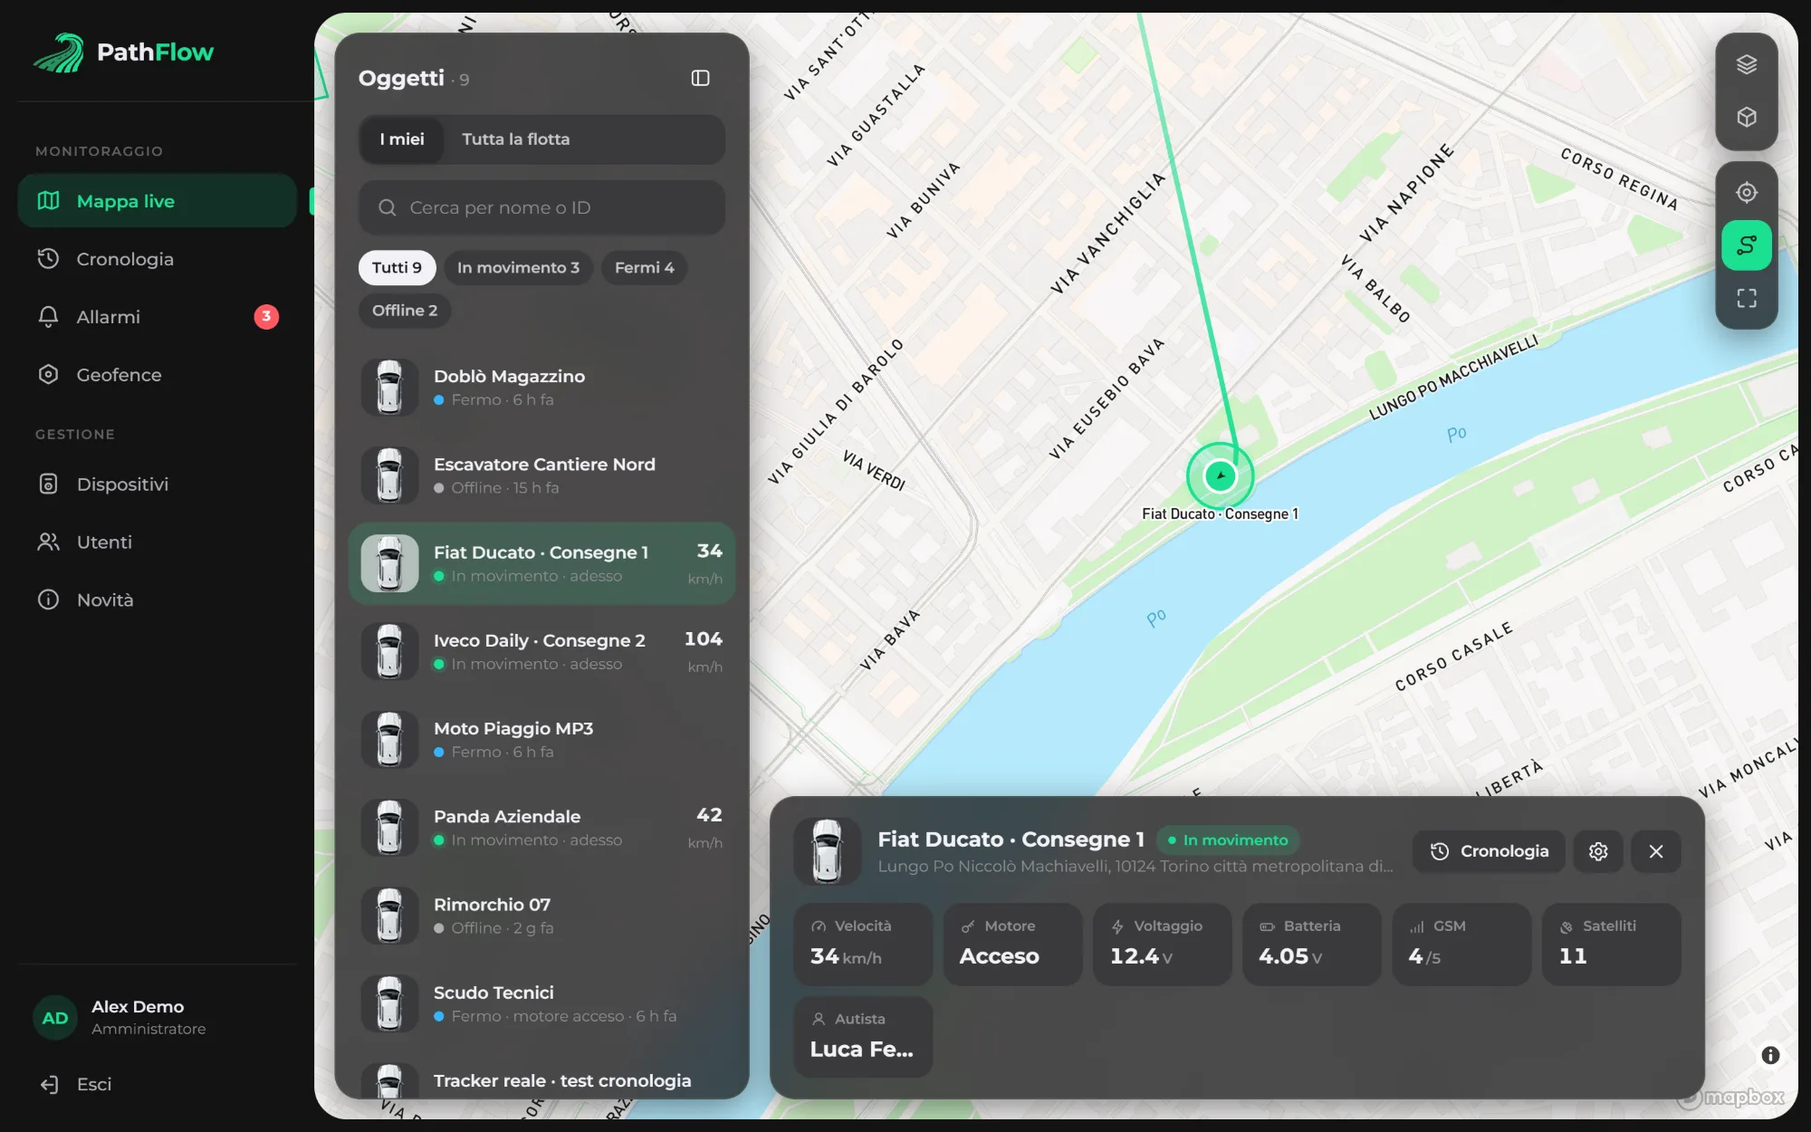Switch to Tutta la flotta tab
Screen dimensions: 1811x1132
[516, 139]
